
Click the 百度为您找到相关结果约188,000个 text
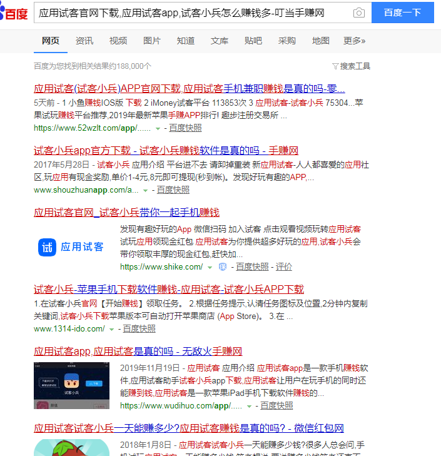93,66
